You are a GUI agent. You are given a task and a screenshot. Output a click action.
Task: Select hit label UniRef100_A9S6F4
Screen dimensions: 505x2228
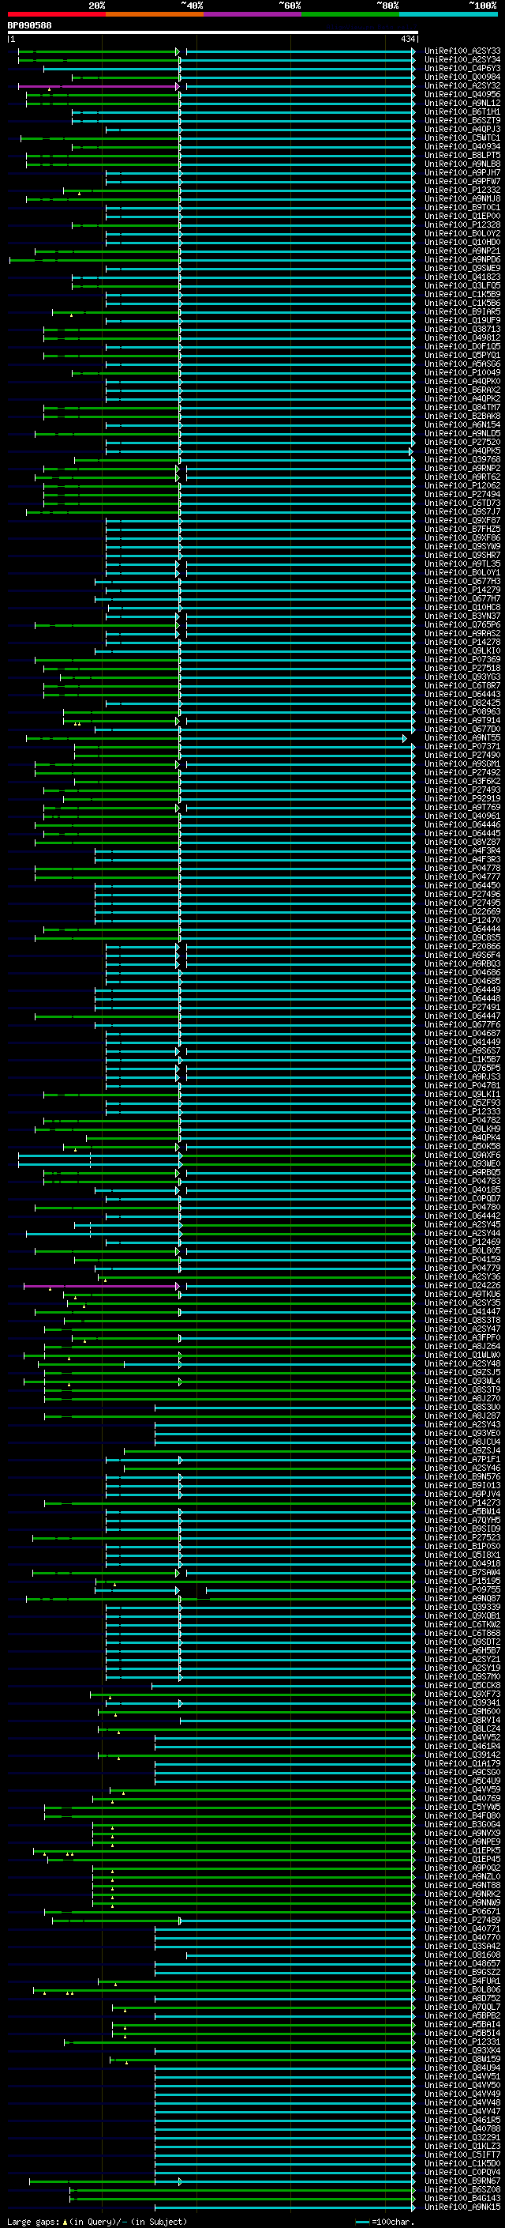(462, 955)
